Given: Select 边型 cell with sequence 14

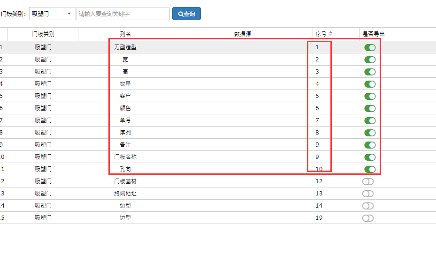Looking at the screenshot, I should [x=125, y=206].
